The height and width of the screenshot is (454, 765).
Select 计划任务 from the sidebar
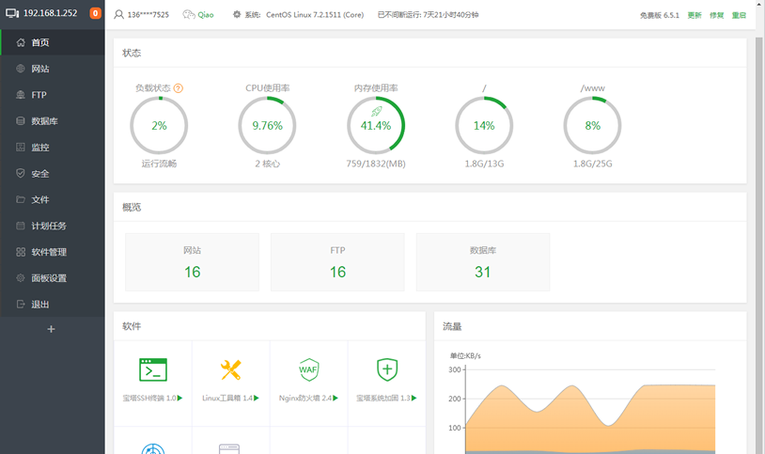coord(49,226)
